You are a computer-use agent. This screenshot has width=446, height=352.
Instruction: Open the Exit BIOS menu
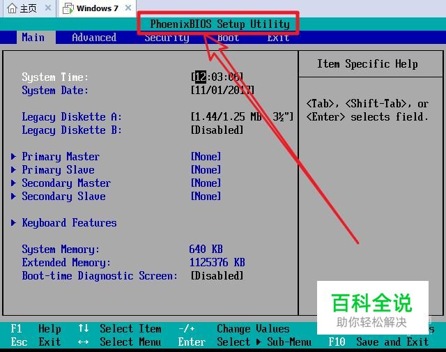tap(278, 38)
